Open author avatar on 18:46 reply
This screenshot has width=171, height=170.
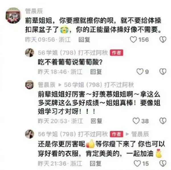click(x=30, y=52)
